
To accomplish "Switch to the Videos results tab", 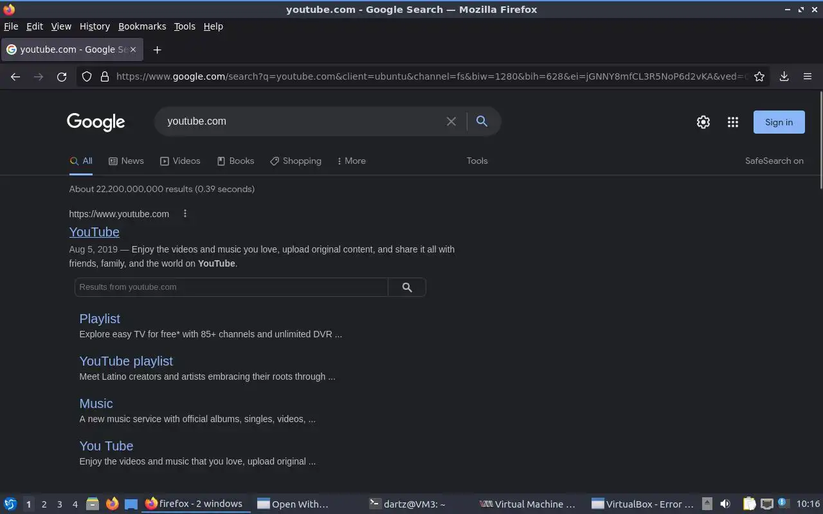I will [x=180, y=161].
